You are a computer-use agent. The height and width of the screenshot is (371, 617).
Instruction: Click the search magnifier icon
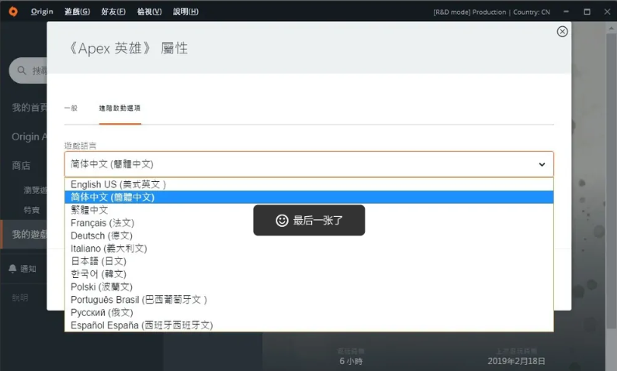click(x=23, y=70)
